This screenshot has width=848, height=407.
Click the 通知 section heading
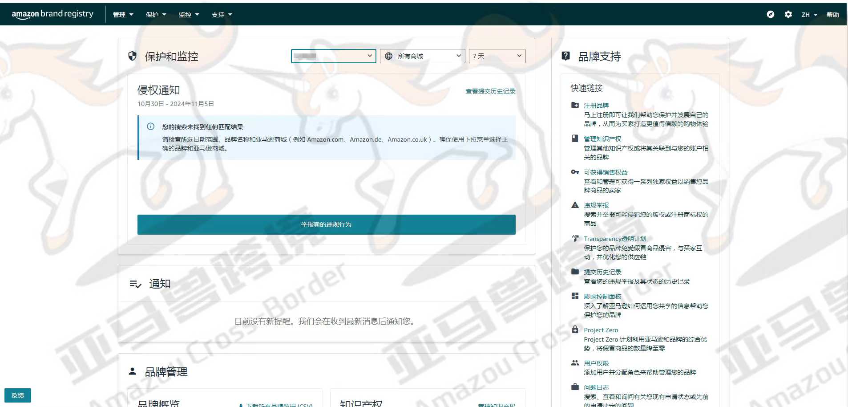pyautogui.click(x=160, y=284)
